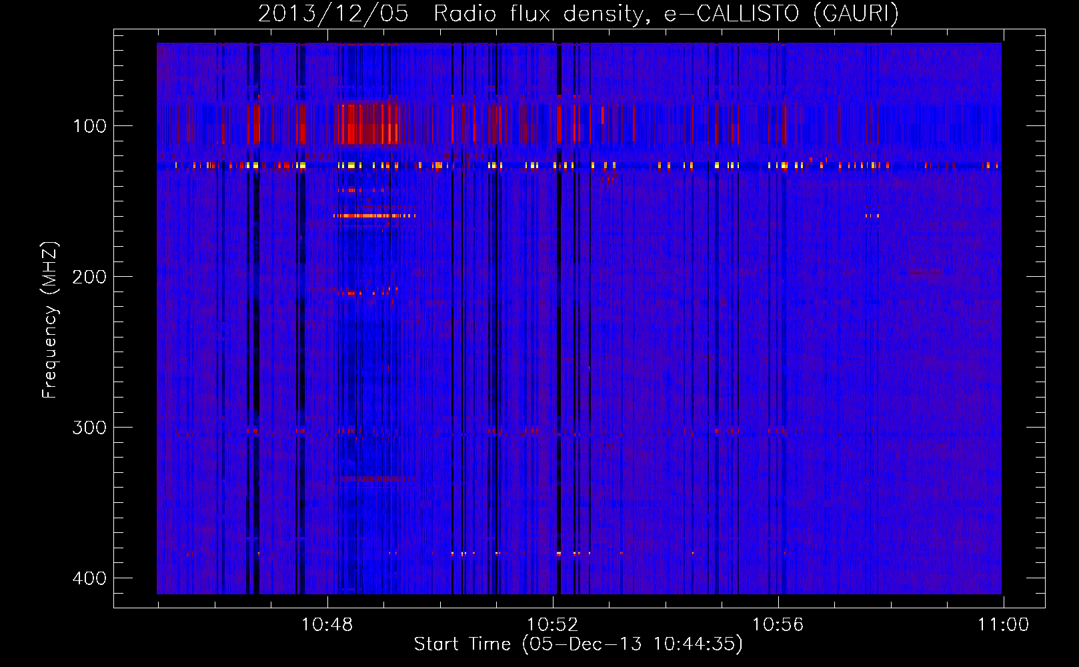Click the '200' frequency tick label

pyautogui.click(x=89, y=277)
